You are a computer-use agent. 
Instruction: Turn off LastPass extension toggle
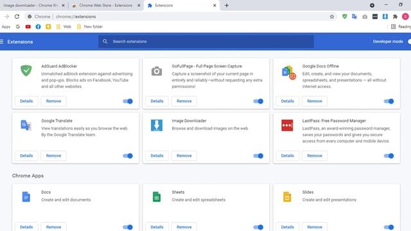(389, 155)
